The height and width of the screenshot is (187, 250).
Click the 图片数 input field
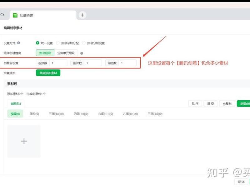[93, 63]
